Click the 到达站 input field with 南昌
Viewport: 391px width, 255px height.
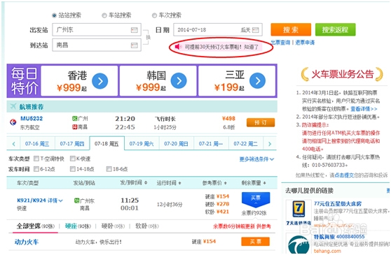point(97,45)
